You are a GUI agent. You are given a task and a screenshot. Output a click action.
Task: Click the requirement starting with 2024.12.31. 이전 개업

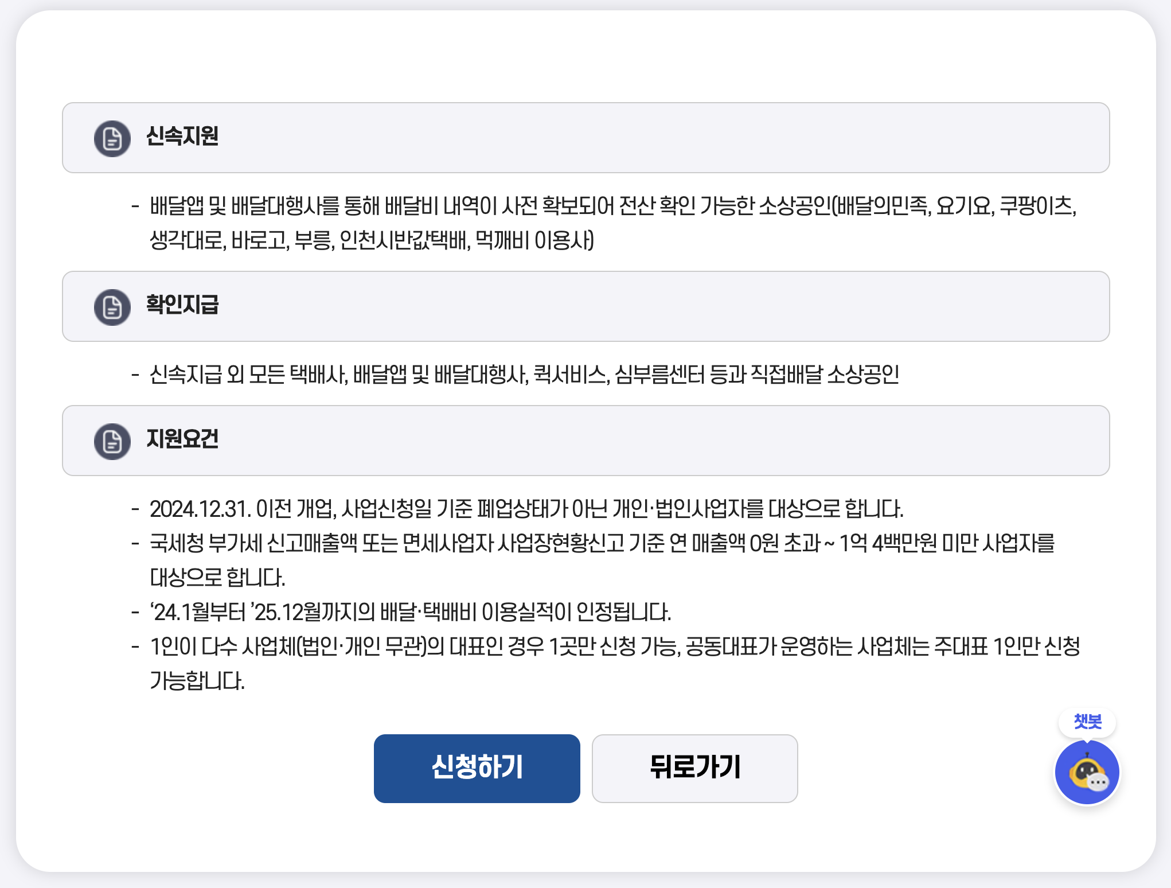526,509
